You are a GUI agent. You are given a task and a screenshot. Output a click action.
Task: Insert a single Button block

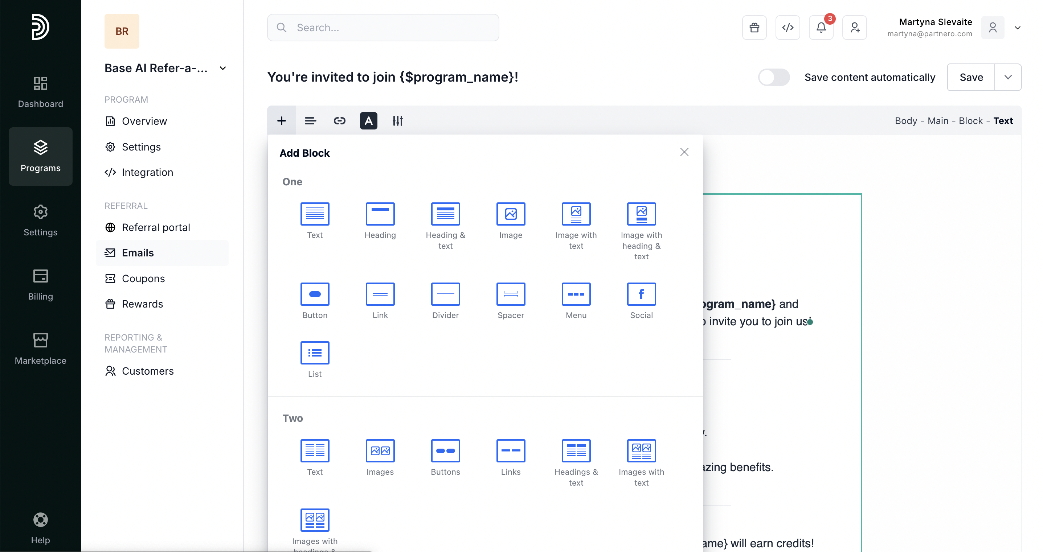coord(315,294)
